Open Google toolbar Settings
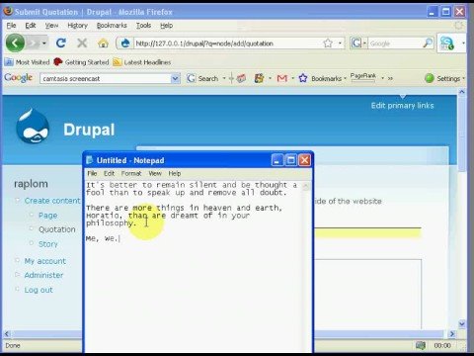 (444, 78)
